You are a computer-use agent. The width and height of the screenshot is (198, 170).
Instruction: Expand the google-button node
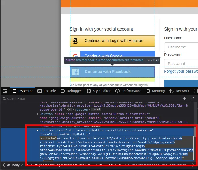click(38, 114)
